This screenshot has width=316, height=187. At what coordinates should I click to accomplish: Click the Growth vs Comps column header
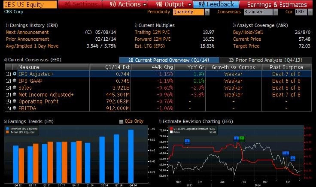point(234,67)
